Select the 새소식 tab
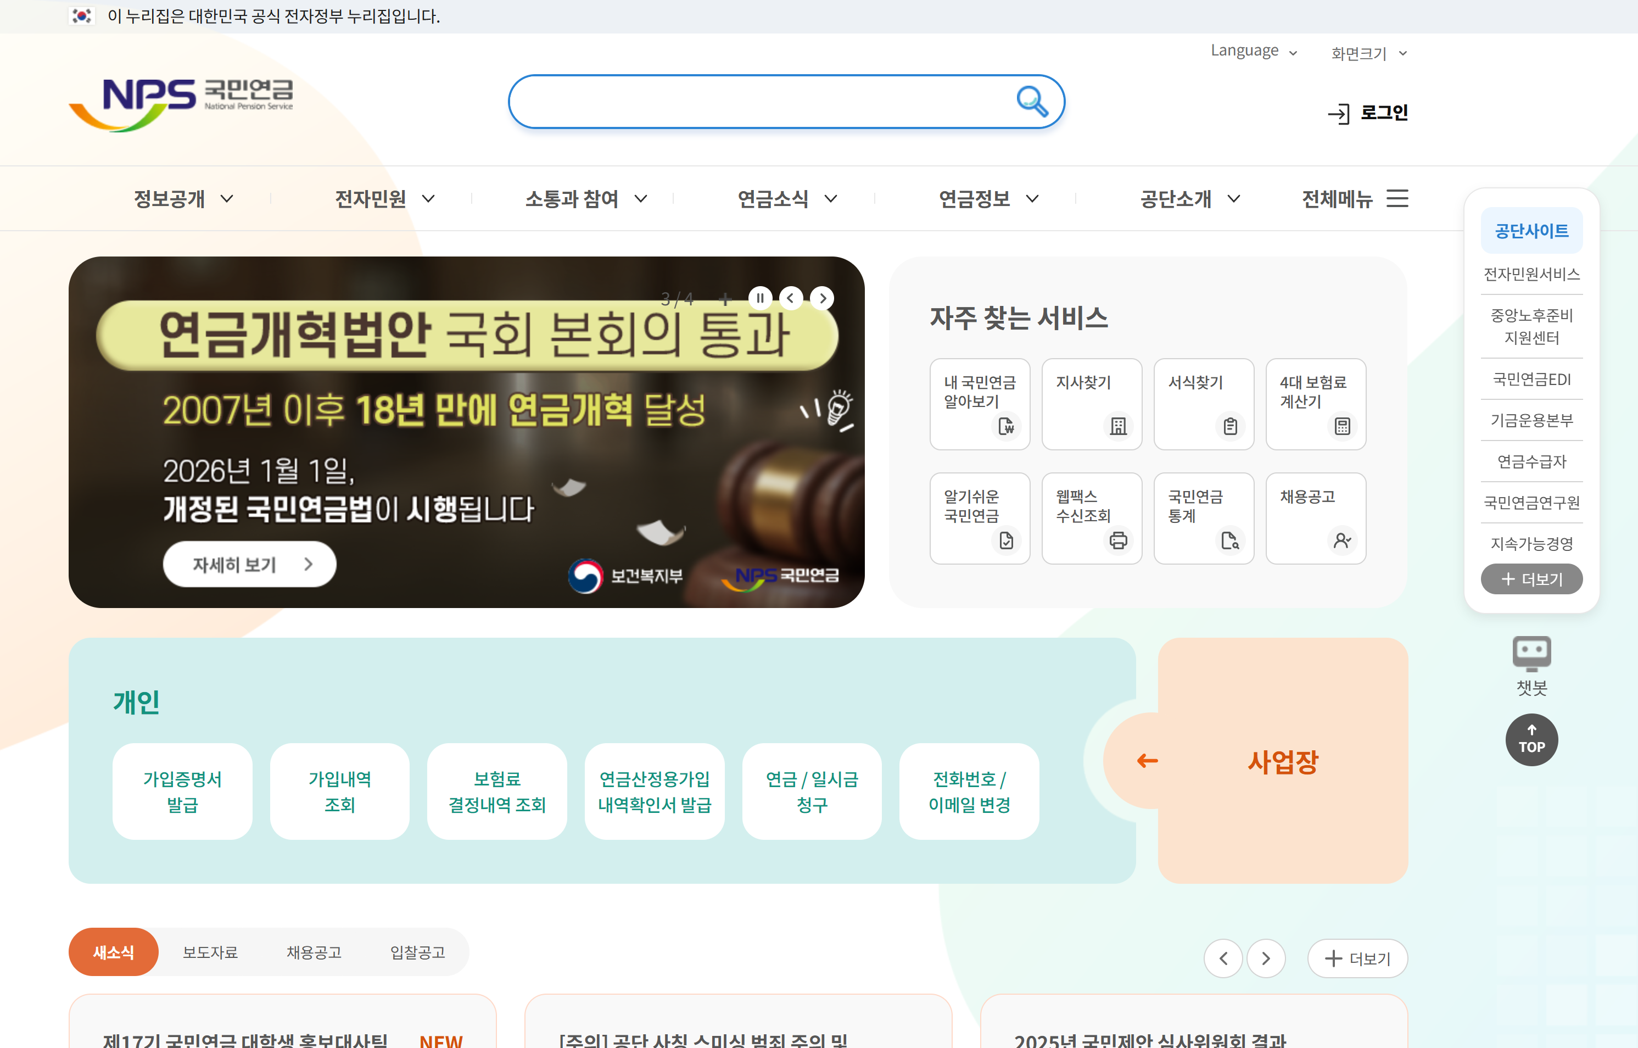The image size is (1638, 1048). (x=114, y=952)
